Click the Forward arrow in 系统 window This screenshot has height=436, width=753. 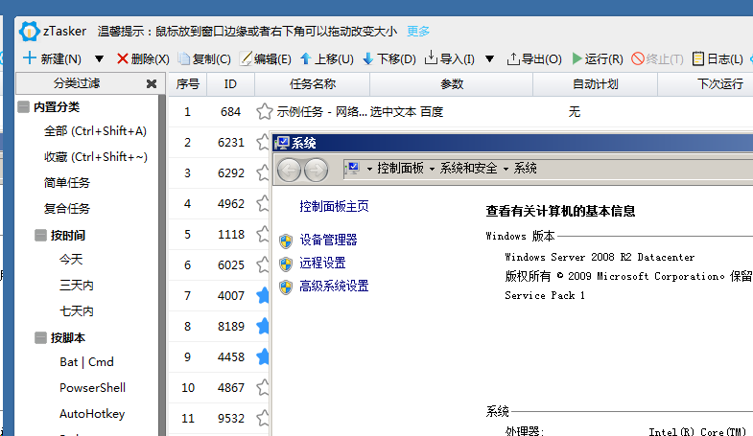click(316, 170)
